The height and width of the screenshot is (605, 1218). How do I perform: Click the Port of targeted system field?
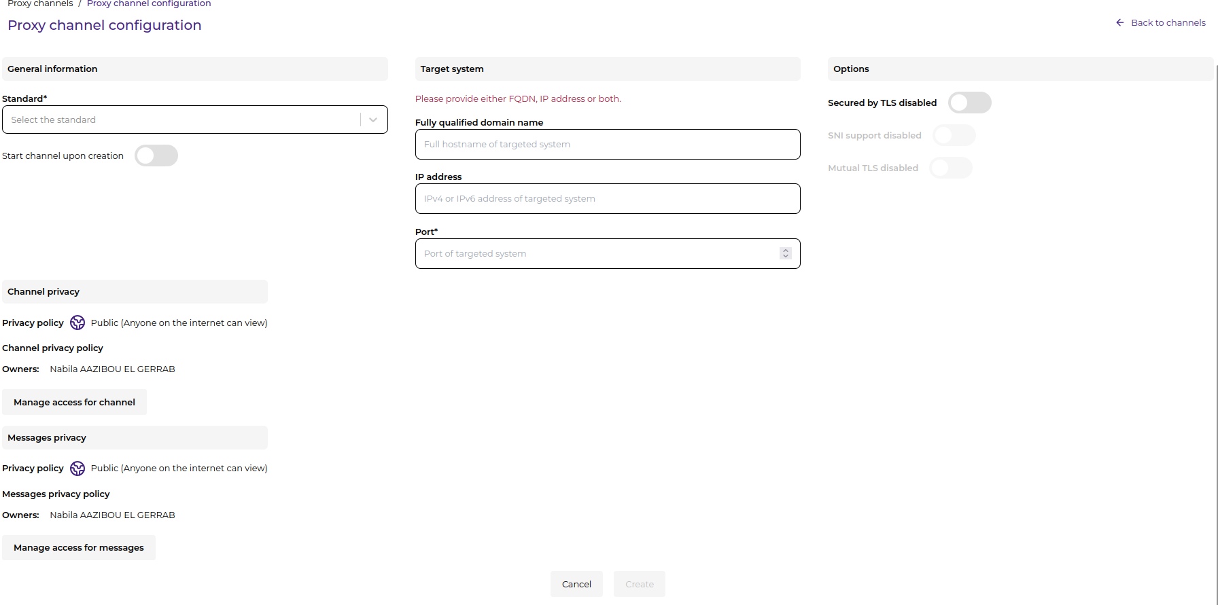[597, 254]
